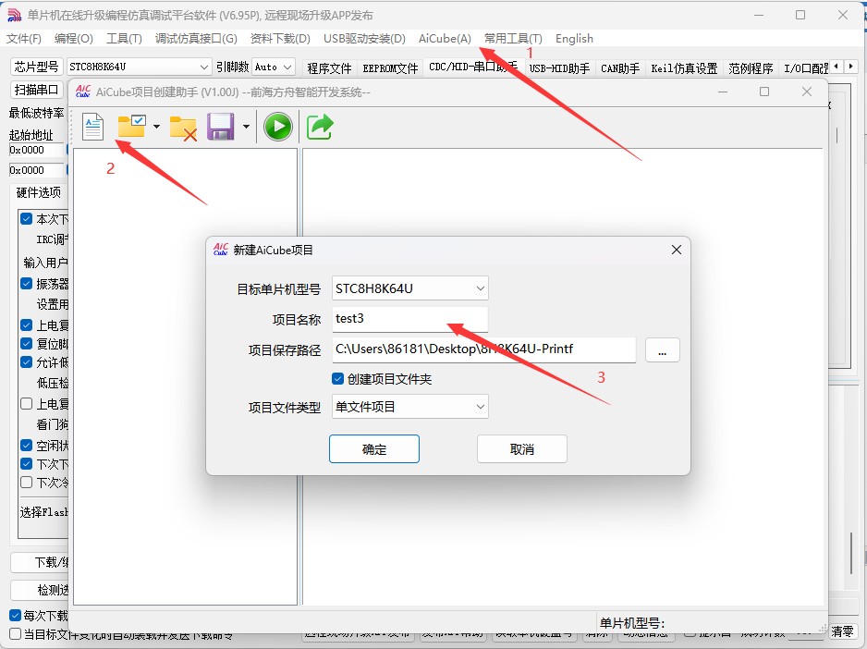Switch language via English menu item

click(x=574, y=39)
